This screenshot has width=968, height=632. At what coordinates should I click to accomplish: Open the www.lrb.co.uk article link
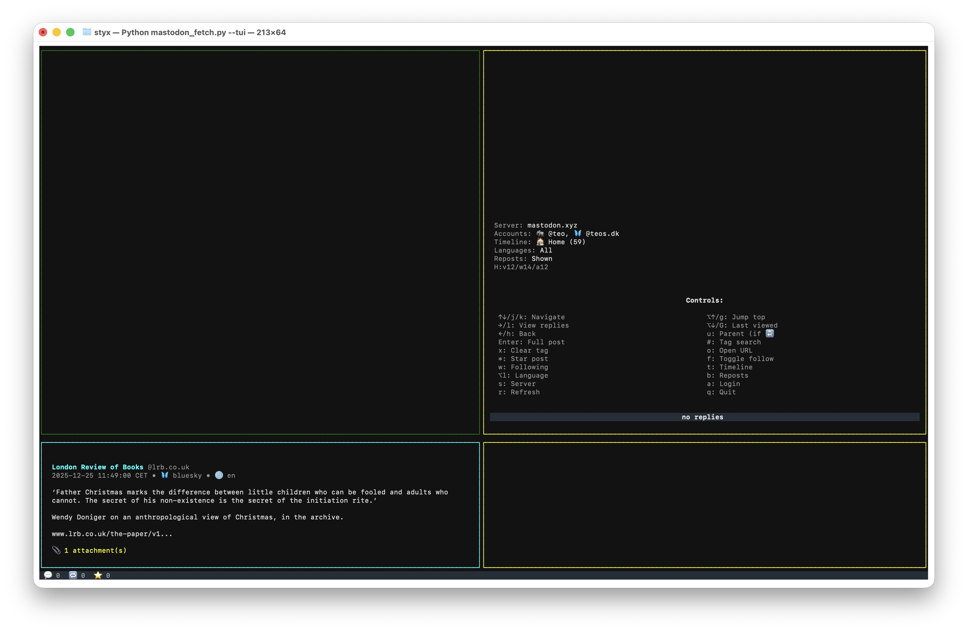(x=112, y=534)
